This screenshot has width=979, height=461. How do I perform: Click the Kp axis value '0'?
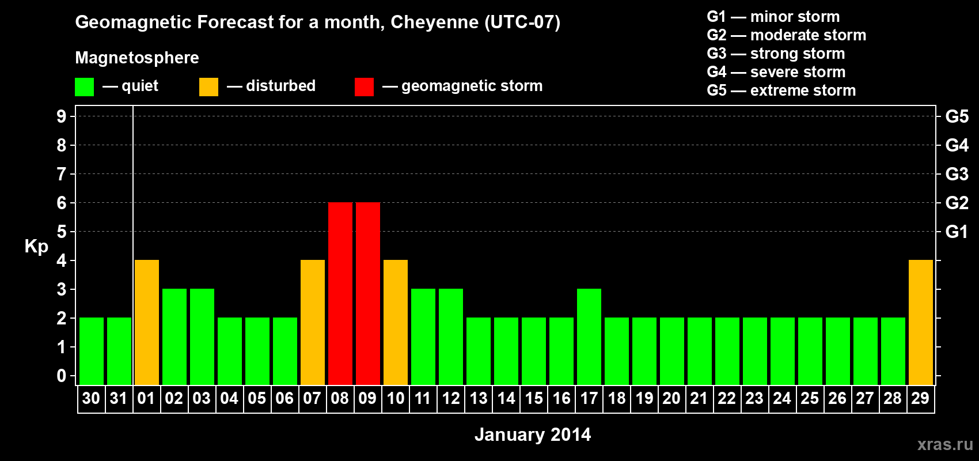62,376
